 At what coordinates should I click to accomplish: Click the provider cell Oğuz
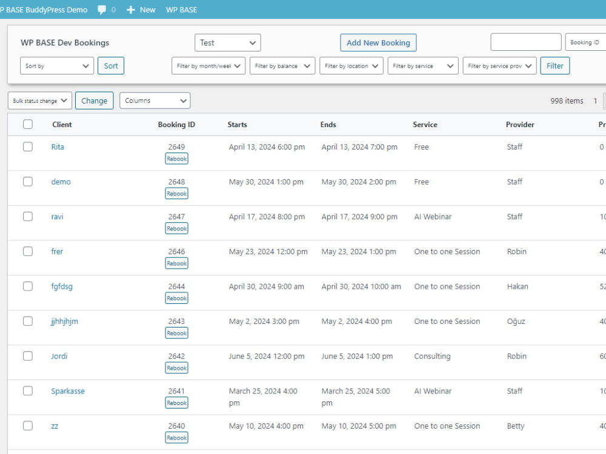(516, 321)
